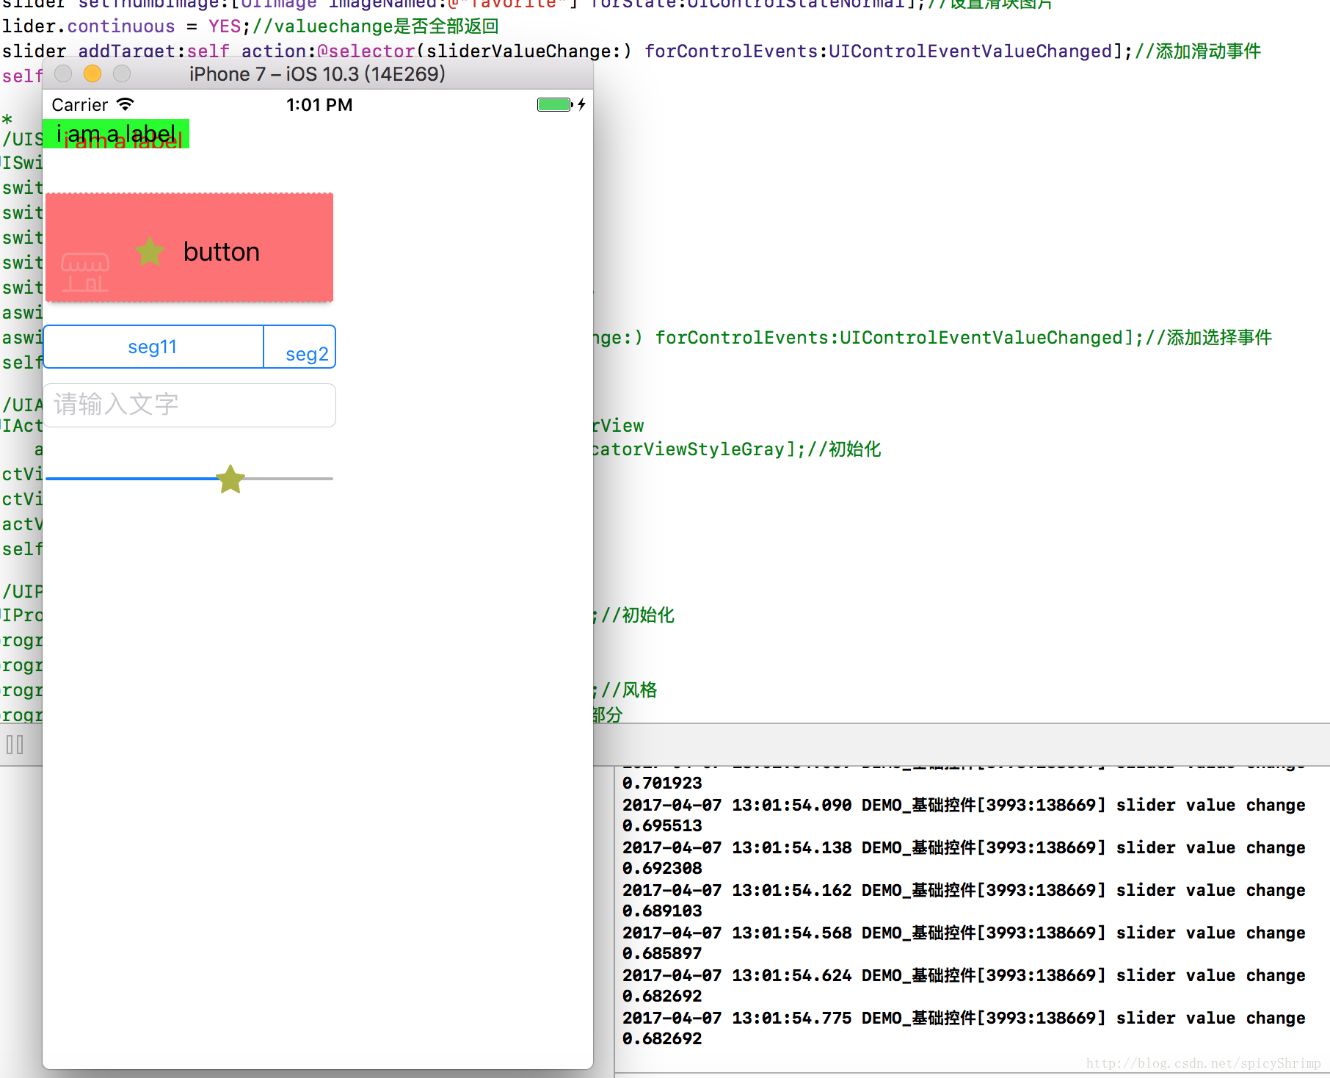Screen dimensions: 1330x1078
Task: Click the console log line timestamped 13:01:54.090
Action: click(x=964, y=805)
